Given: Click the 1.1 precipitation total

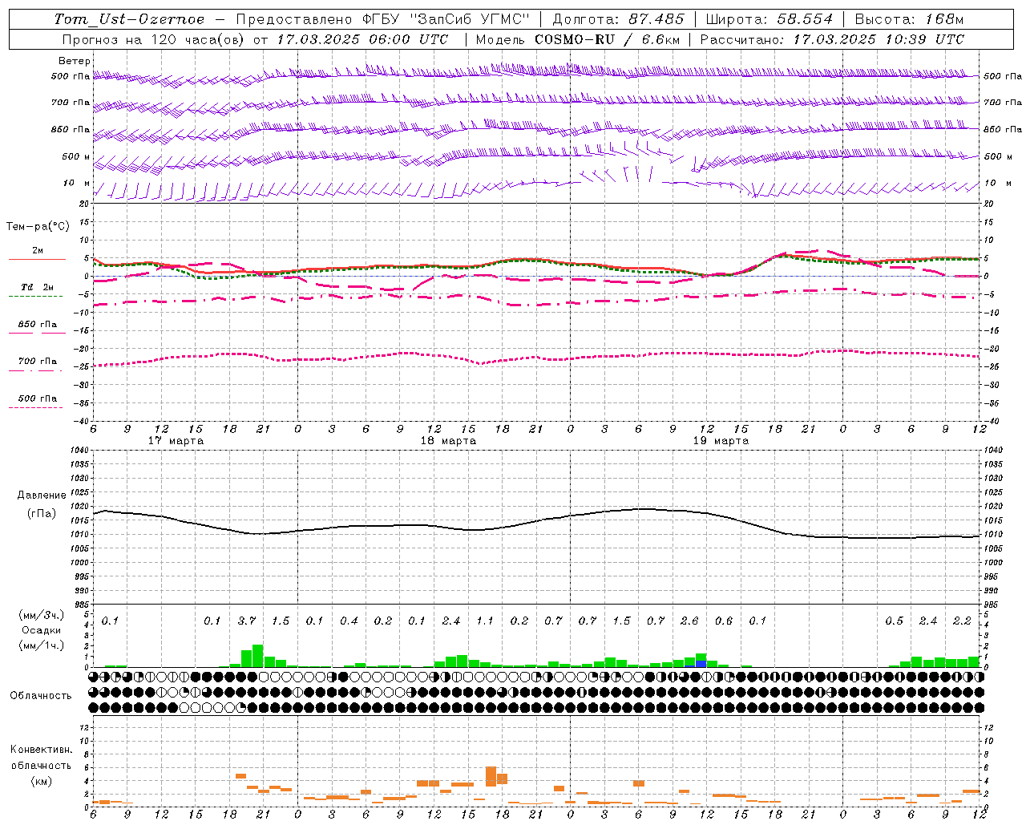Looking at the screenshot, I should 485,621.
